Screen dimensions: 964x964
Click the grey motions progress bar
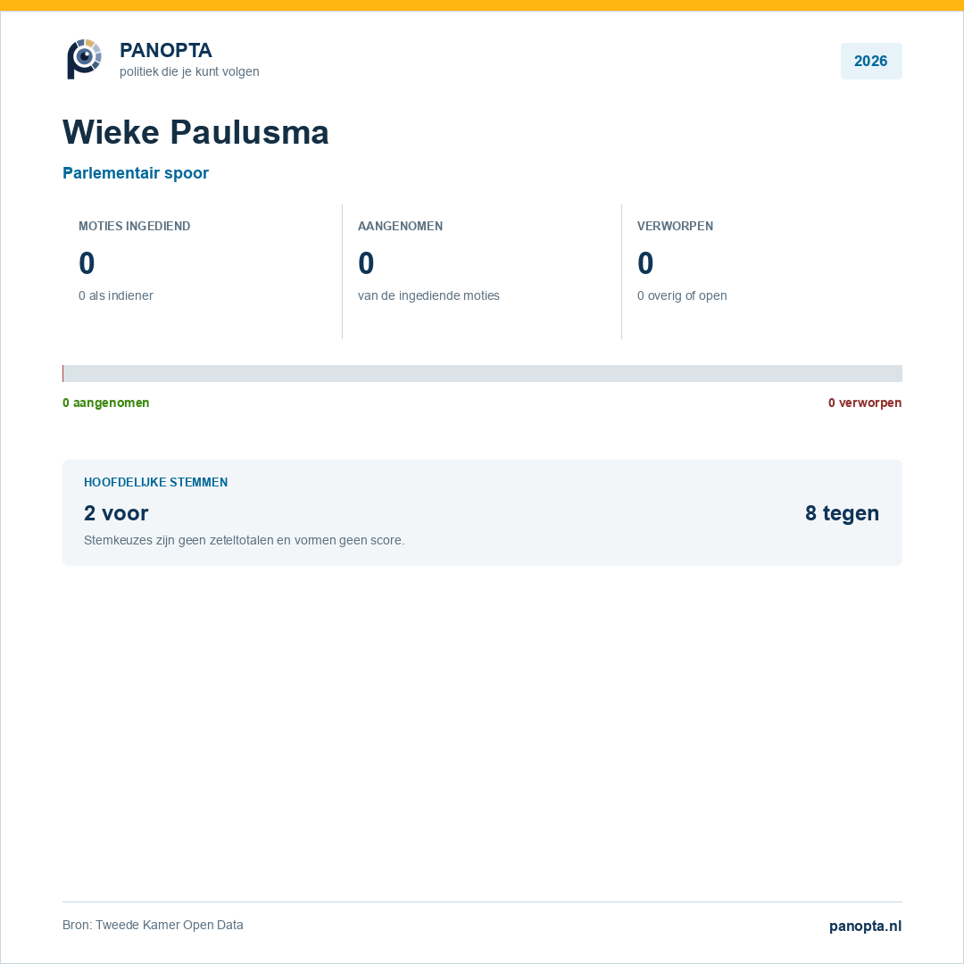(482, 373)
